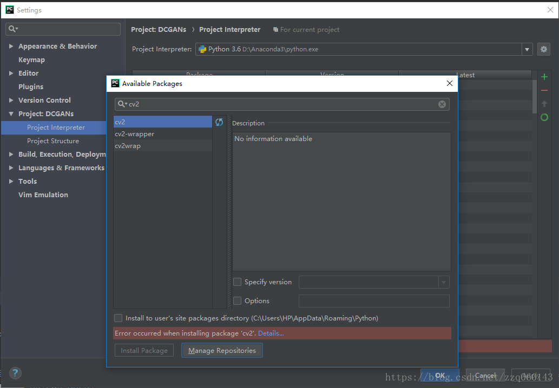The width and height of the screenshot is (559, 388).
Task: Click the green circle show early releases icon
Action: (544, 117)
